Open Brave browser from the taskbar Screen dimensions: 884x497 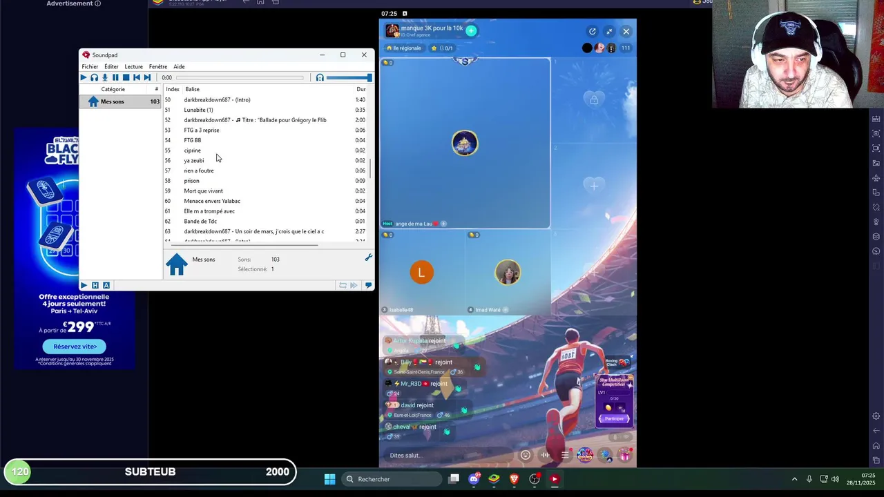(515, 479)
